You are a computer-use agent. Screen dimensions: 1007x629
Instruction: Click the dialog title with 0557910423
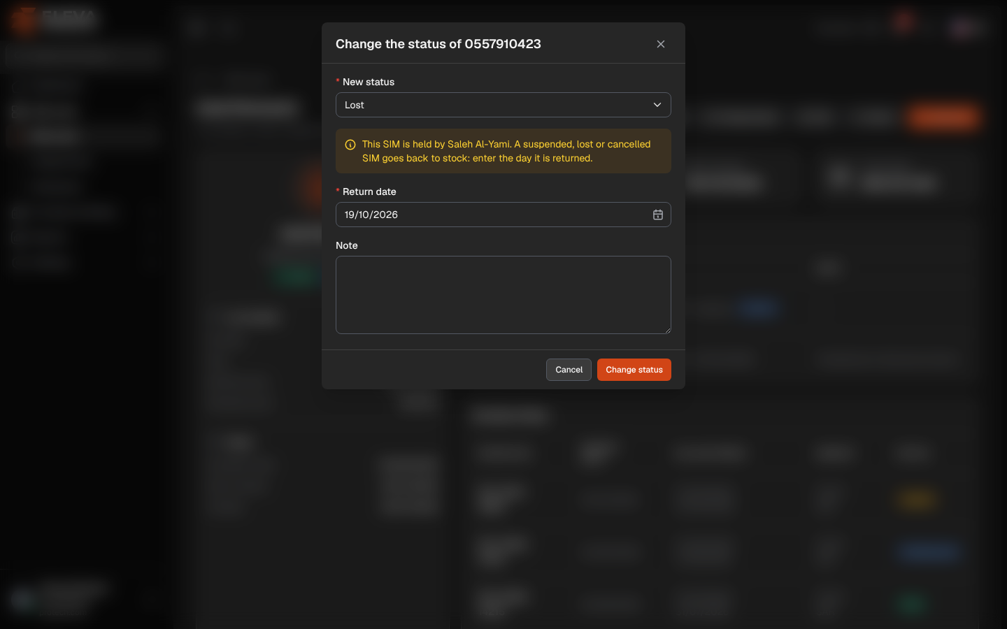click(438, 44)
